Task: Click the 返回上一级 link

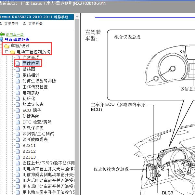Action: coord(15,34)
